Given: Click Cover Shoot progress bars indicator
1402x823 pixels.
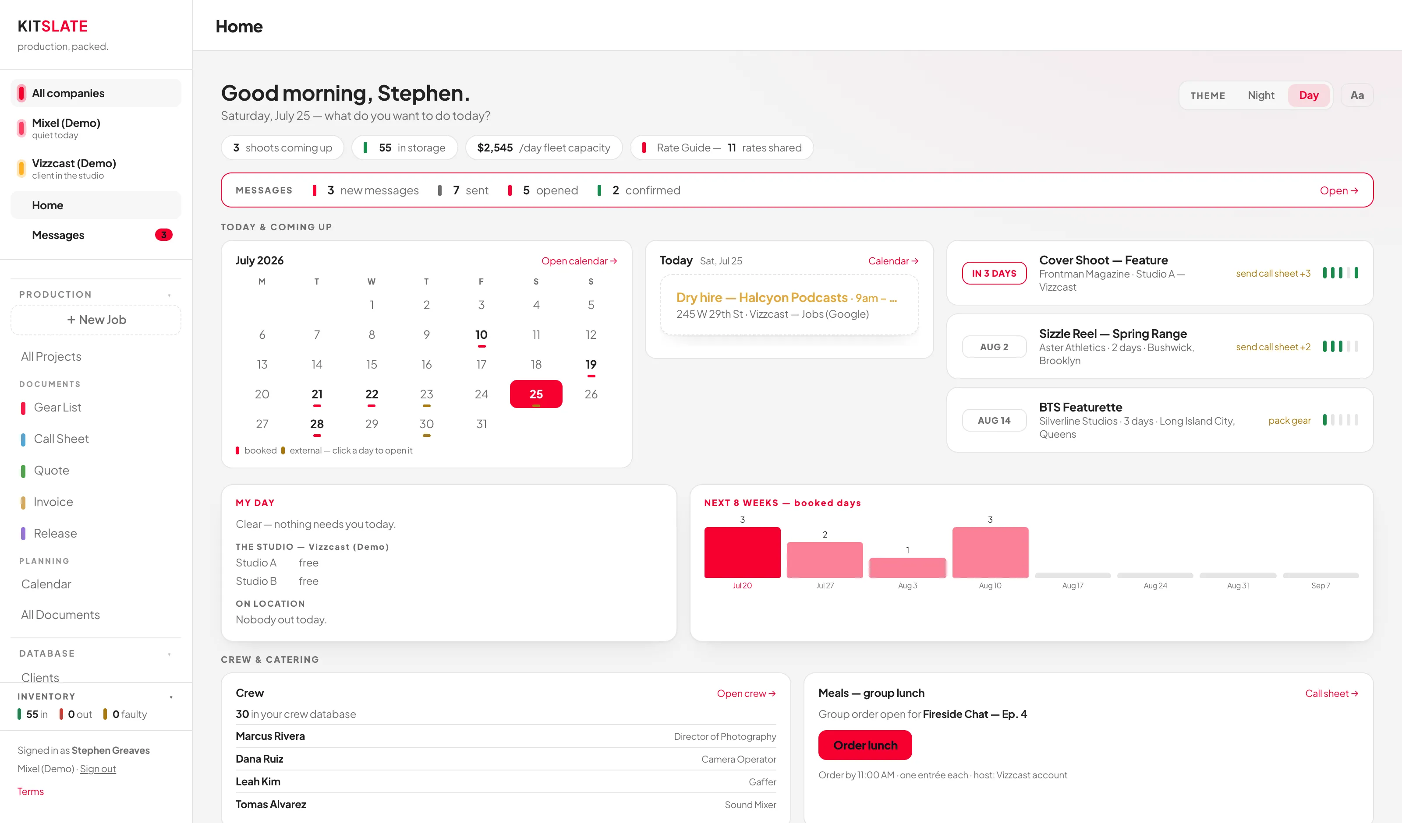Looking at the screenshot, I should click(1341, 272).
